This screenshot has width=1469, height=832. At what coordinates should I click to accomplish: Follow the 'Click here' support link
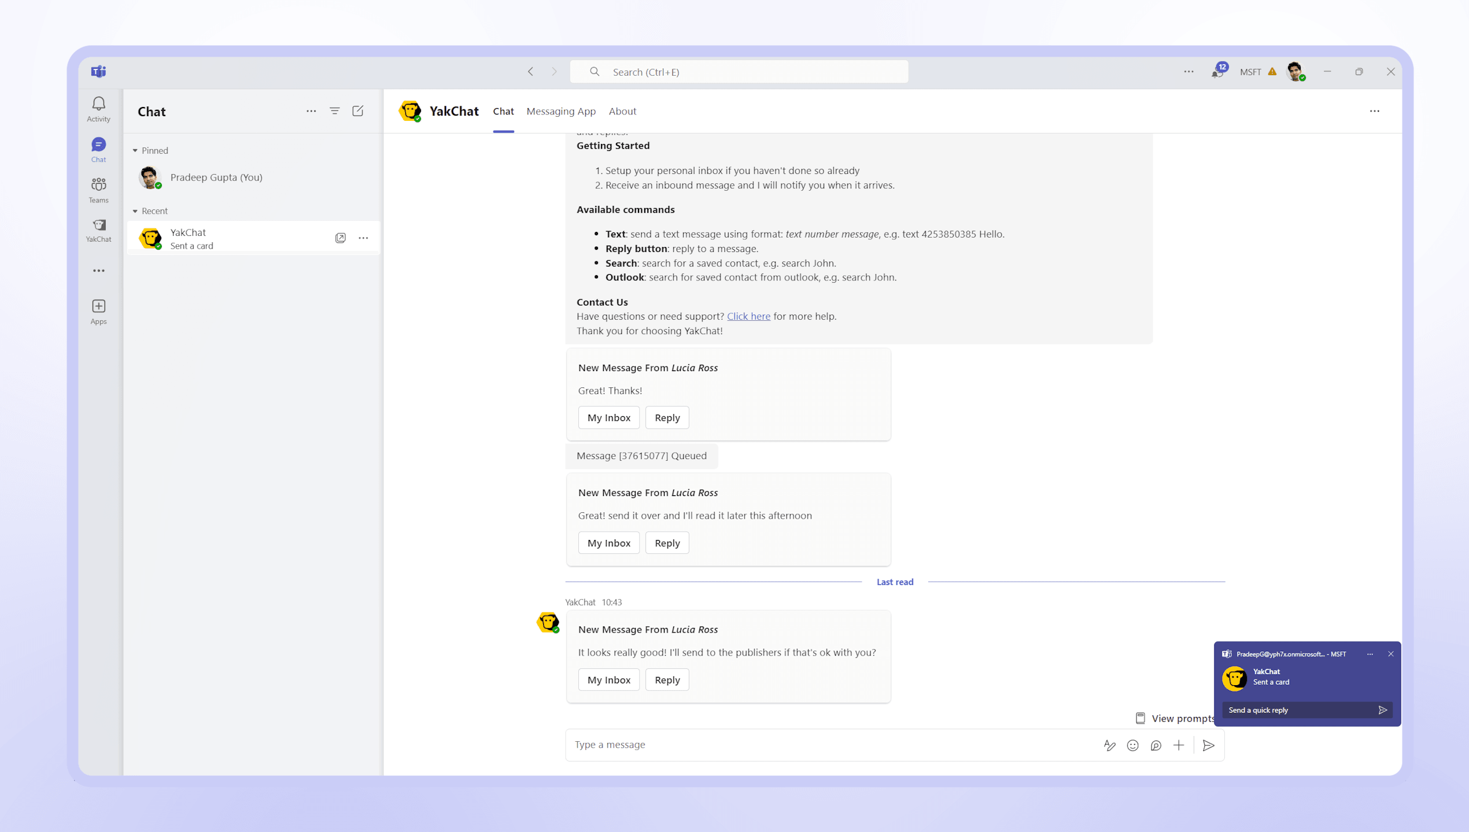tap(748, 316)
